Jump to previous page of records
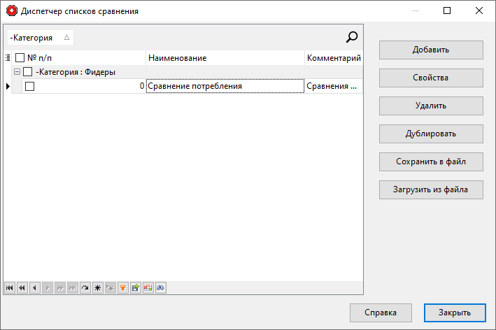 click(x=22, y=287)
